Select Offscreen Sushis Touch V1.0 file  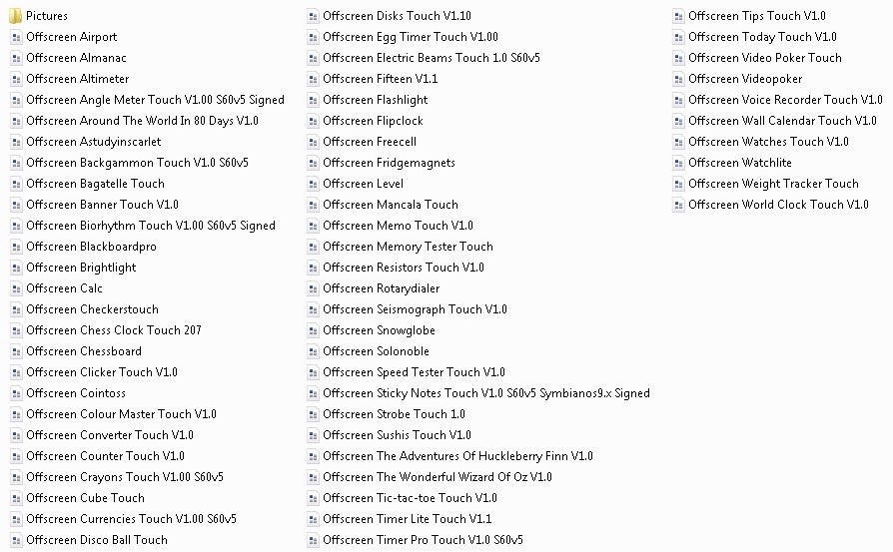(397, 435)
